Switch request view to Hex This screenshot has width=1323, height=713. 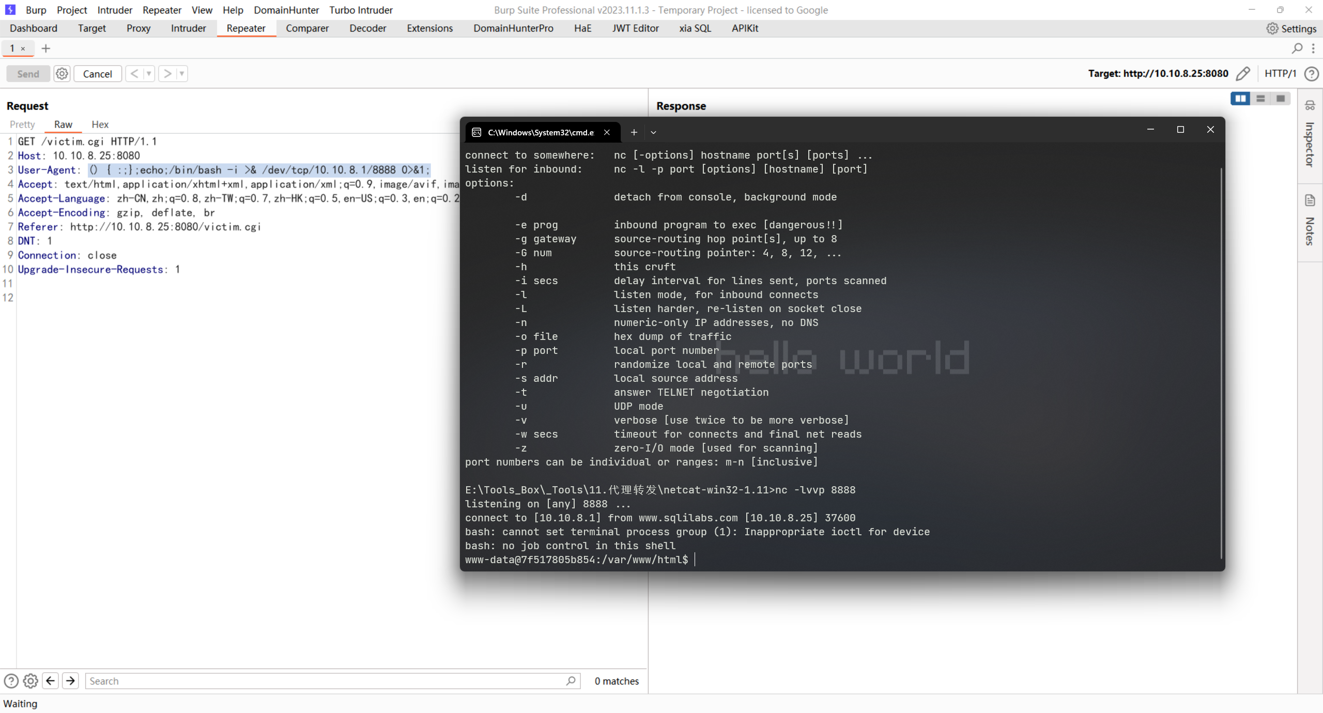click(100, 125)
